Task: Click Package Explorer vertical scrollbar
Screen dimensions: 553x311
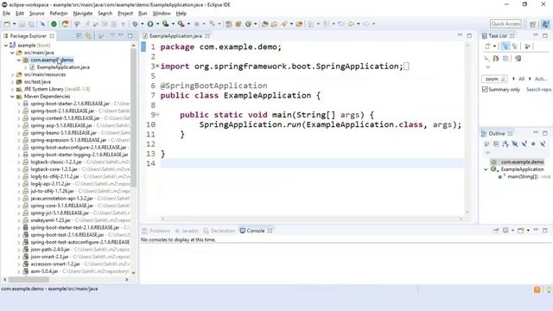Action: tap(133, 117)
